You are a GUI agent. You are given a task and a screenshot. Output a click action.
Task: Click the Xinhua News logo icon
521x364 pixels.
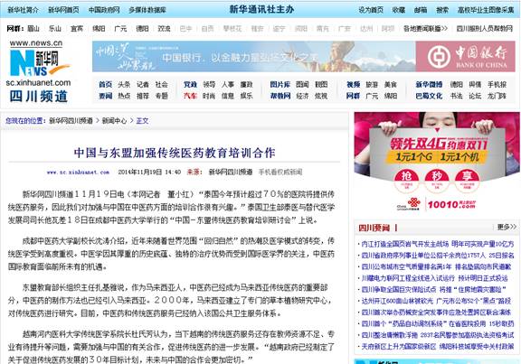[38, 62]
